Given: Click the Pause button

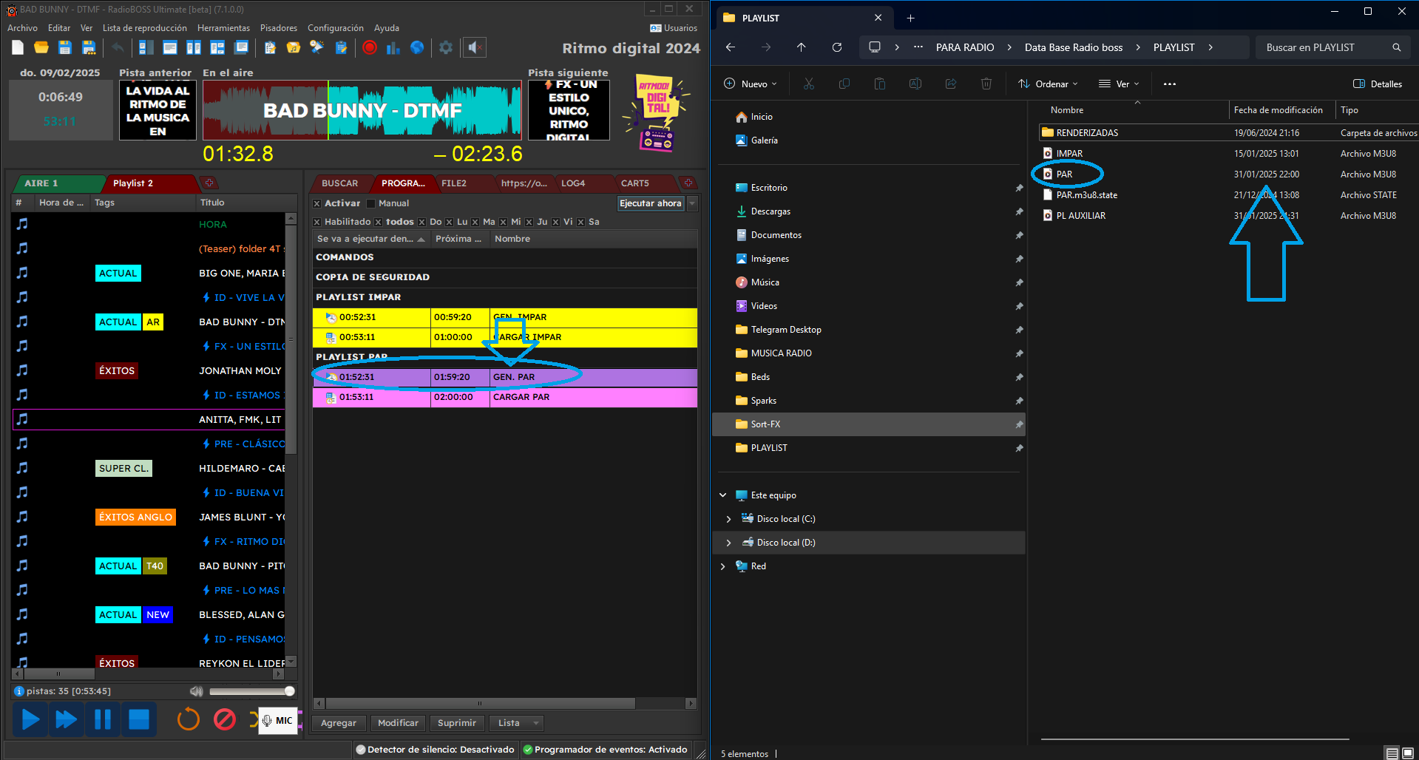Looking at the screenshot, I should (103, 719).
